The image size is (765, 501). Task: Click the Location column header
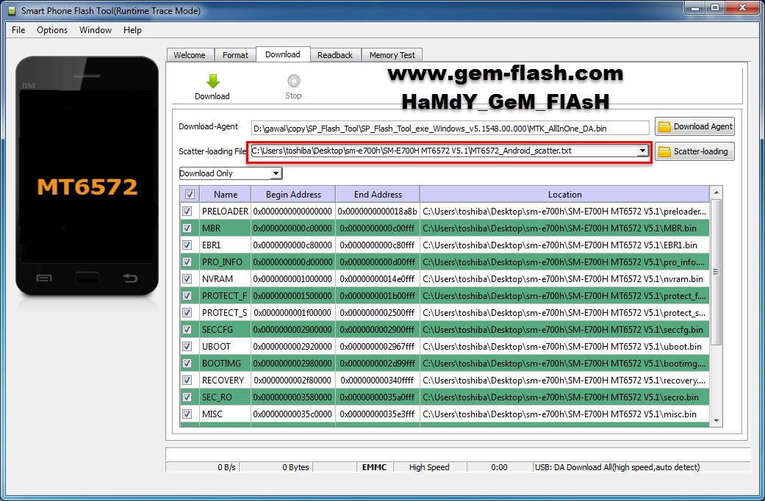tap(564, 195)
